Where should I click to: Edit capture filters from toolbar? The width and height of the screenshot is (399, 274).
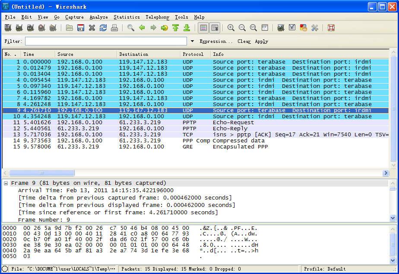tap(281, 28)
